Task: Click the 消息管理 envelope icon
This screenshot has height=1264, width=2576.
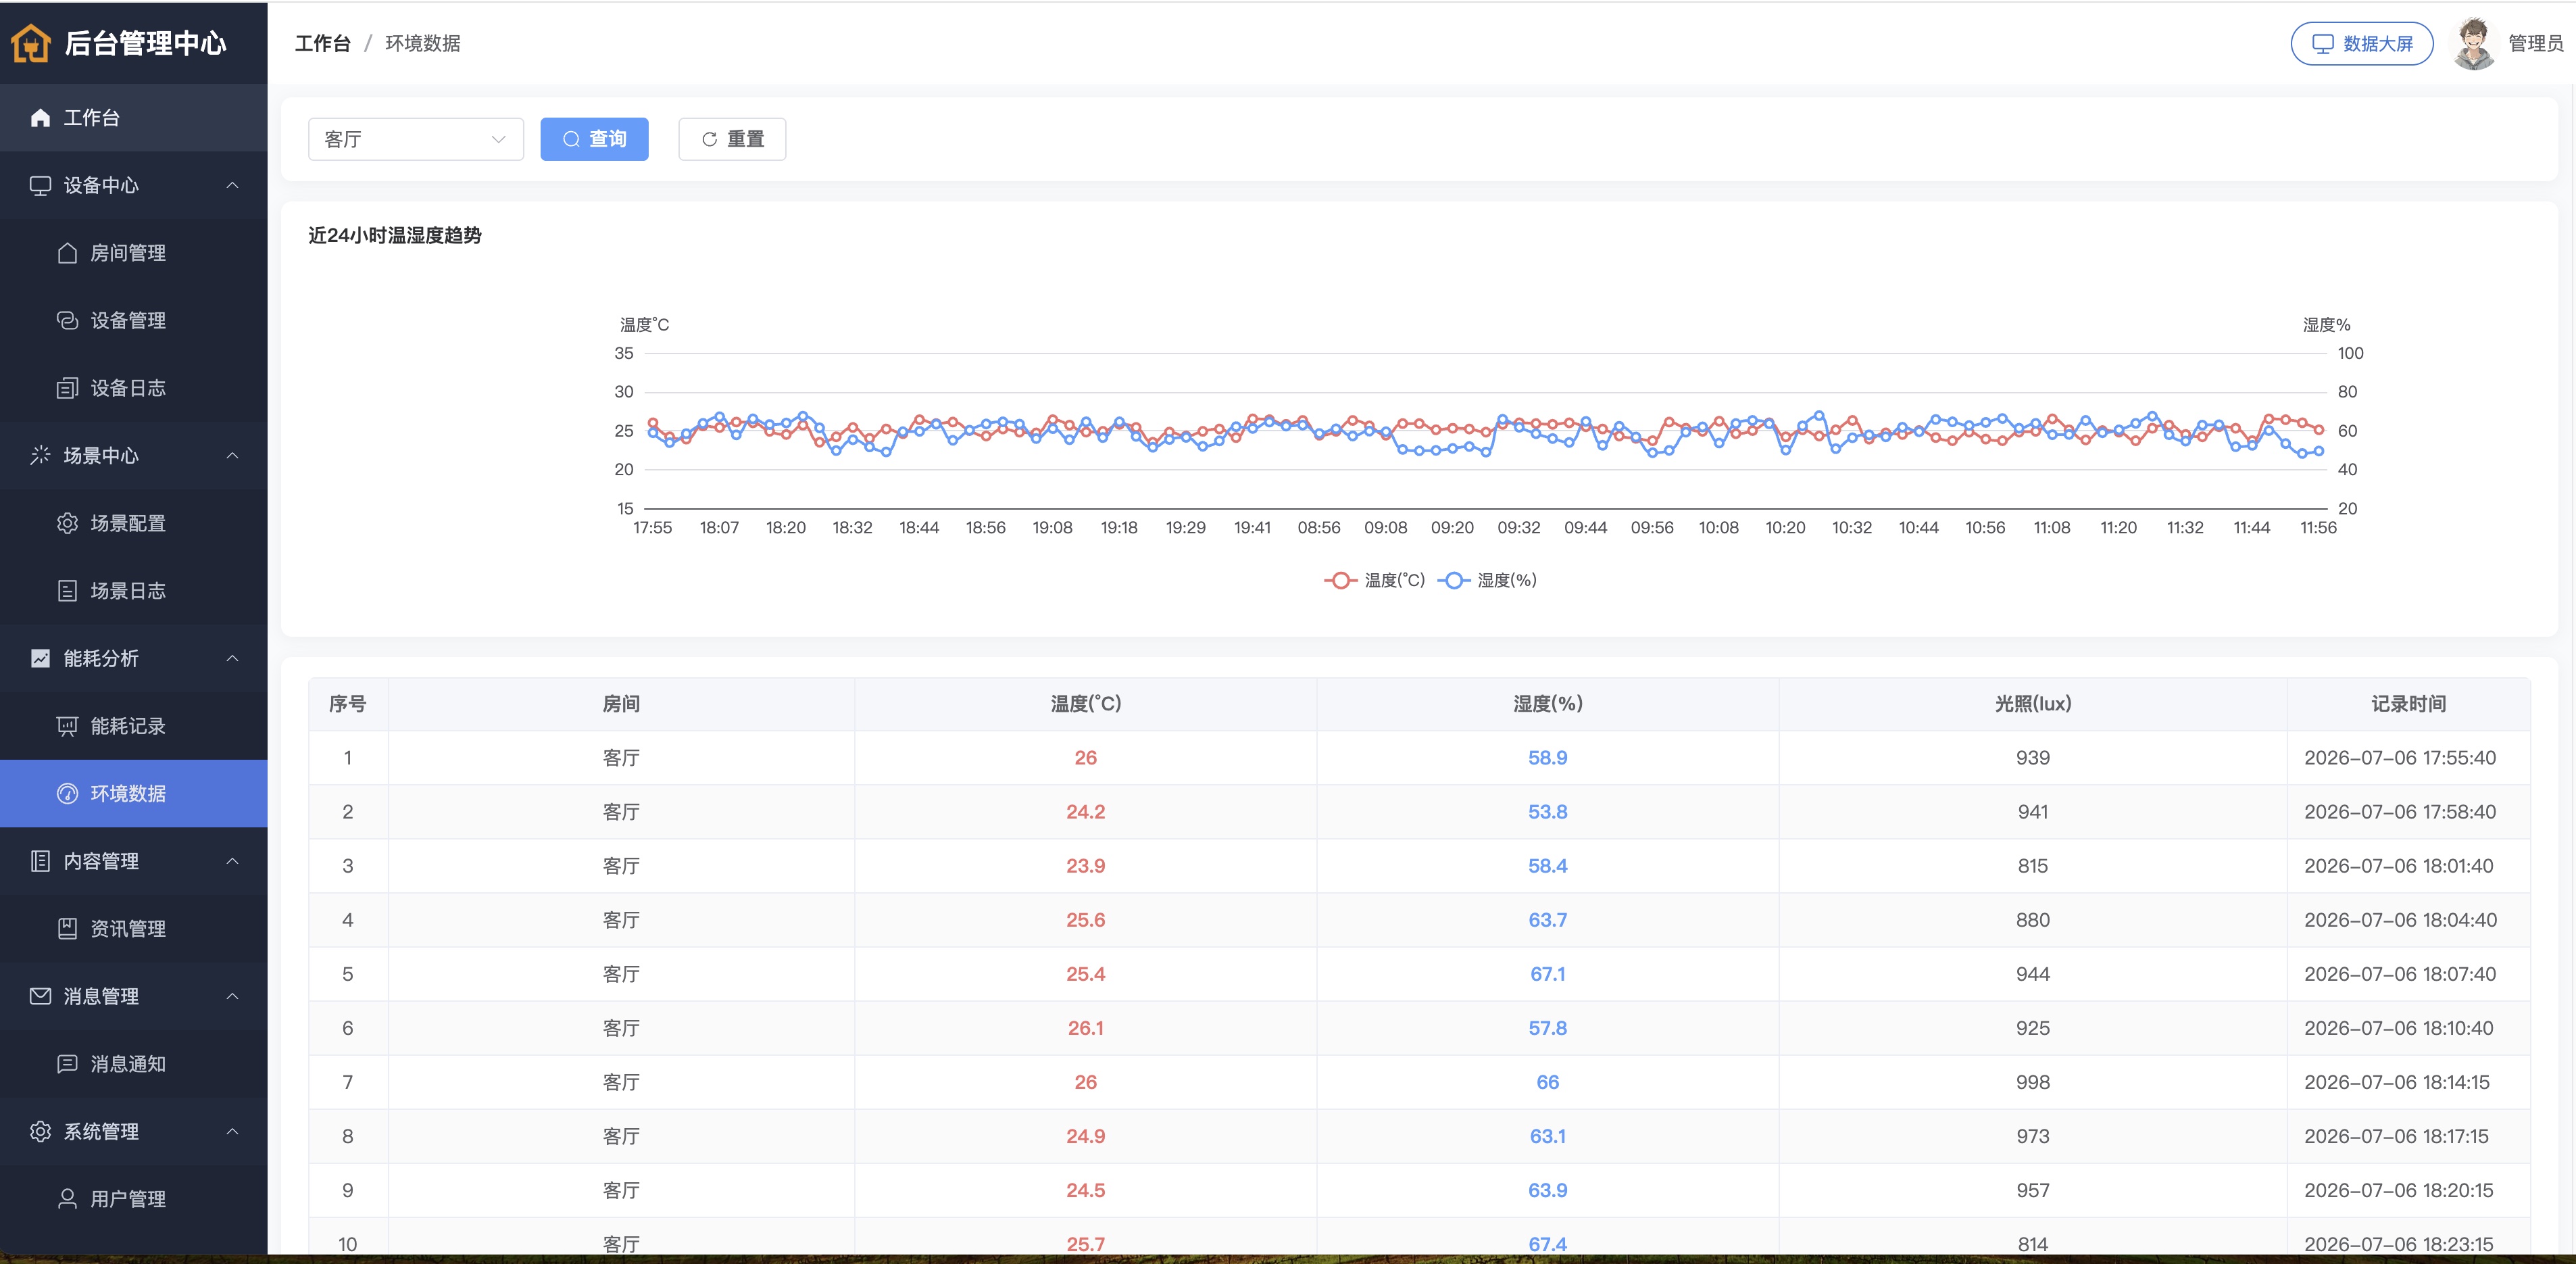Action: [40, 996]
